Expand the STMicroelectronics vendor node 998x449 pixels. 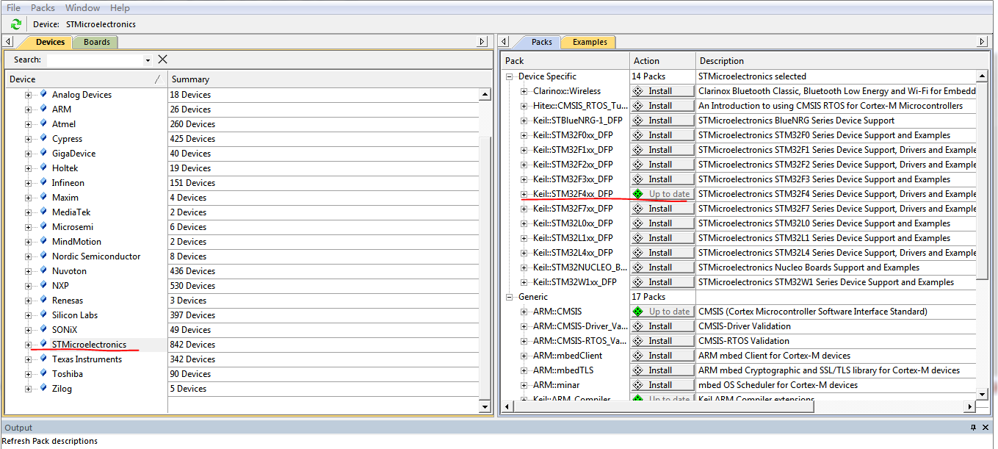click(29, 345)
